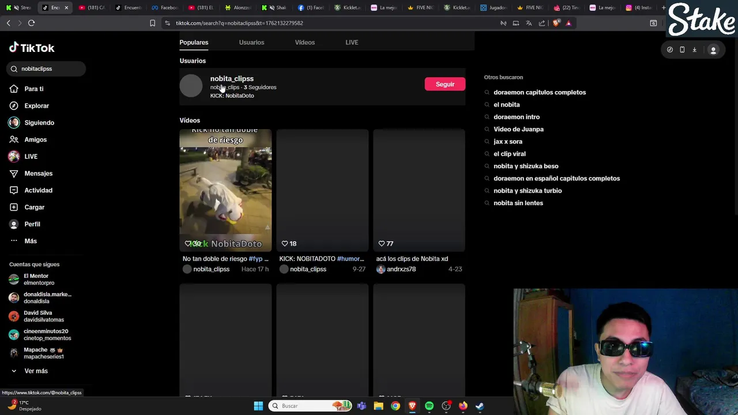Open the Para ti home icon
Viewport: 738px width, 415px height.
14,89
